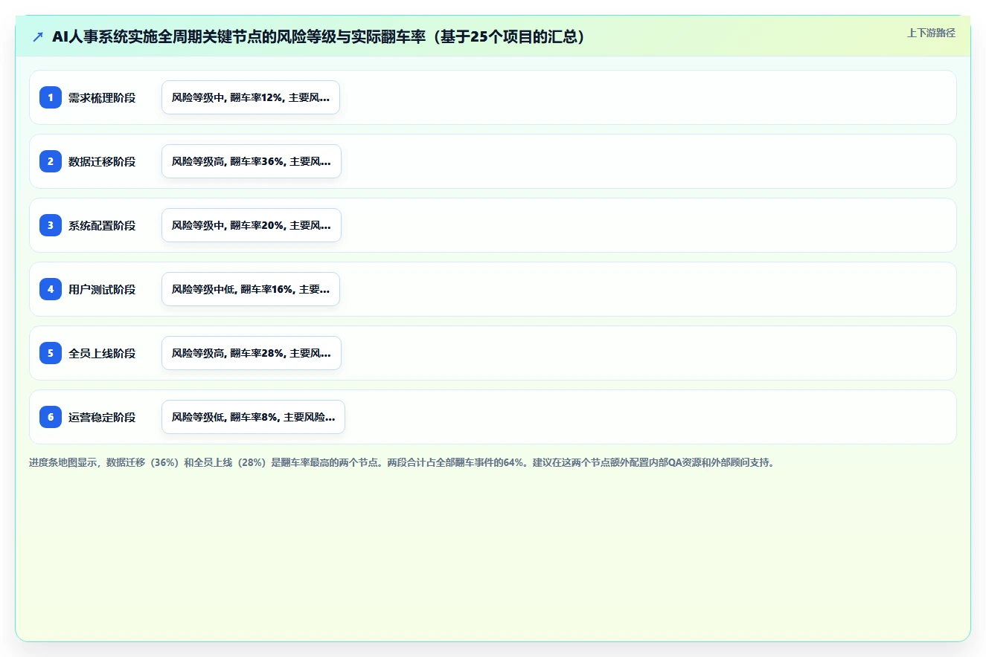Click the 上下游路径 label
Image resolution: width=986 pixels, height=657 pixels.
931,33
